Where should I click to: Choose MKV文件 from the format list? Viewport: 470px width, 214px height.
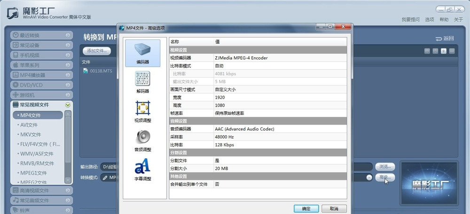coord(30,135)
